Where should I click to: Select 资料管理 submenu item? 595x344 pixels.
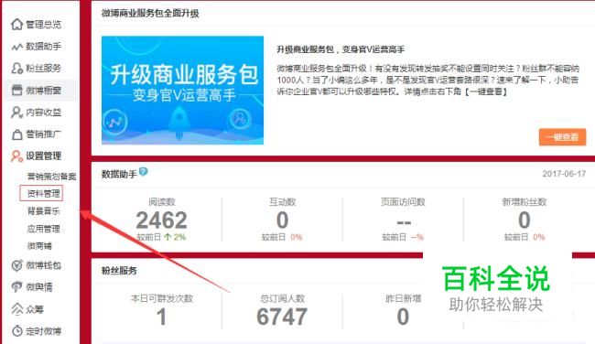pyautogui.click(x=43, y=193)
